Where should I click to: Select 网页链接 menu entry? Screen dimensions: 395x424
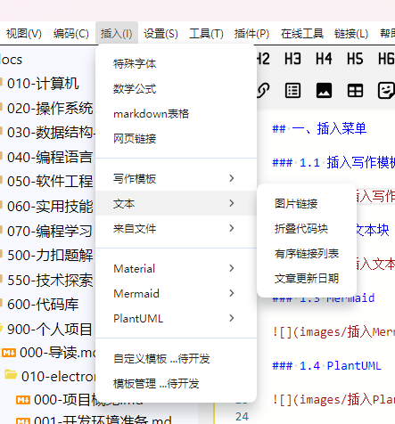(176, 138)
